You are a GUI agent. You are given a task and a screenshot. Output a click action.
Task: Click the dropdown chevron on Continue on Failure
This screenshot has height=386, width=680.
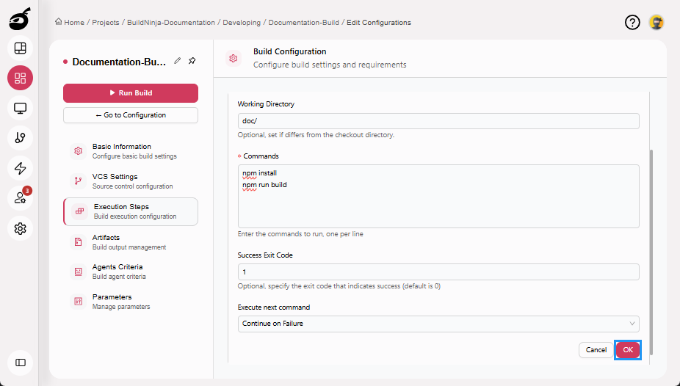[x=632, y=324]
